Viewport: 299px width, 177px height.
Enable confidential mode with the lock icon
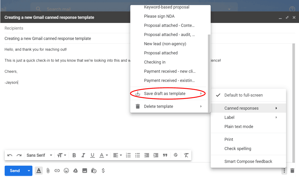[x=94, y=171]
